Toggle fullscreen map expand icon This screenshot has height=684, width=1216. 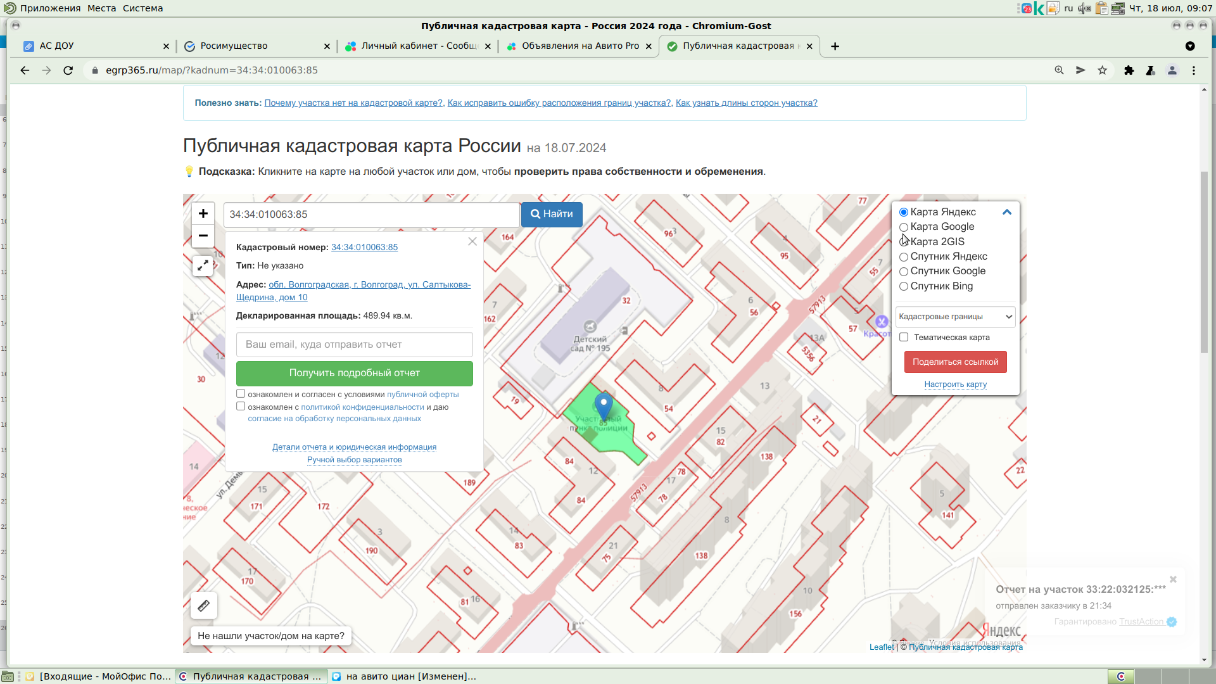point(203,265)
